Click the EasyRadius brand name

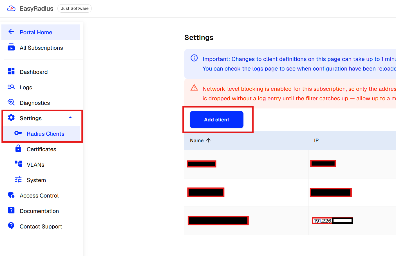point(37,8)
